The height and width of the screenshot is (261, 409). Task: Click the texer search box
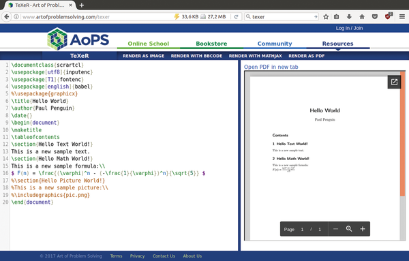click(282, 16)
